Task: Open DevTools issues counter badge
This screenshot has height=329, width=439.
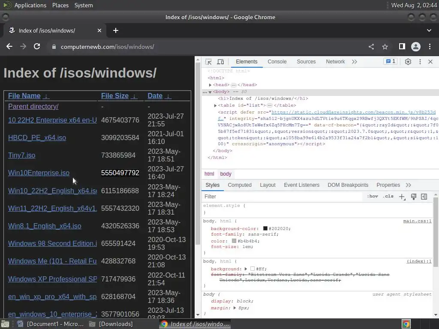Action: 391,62
